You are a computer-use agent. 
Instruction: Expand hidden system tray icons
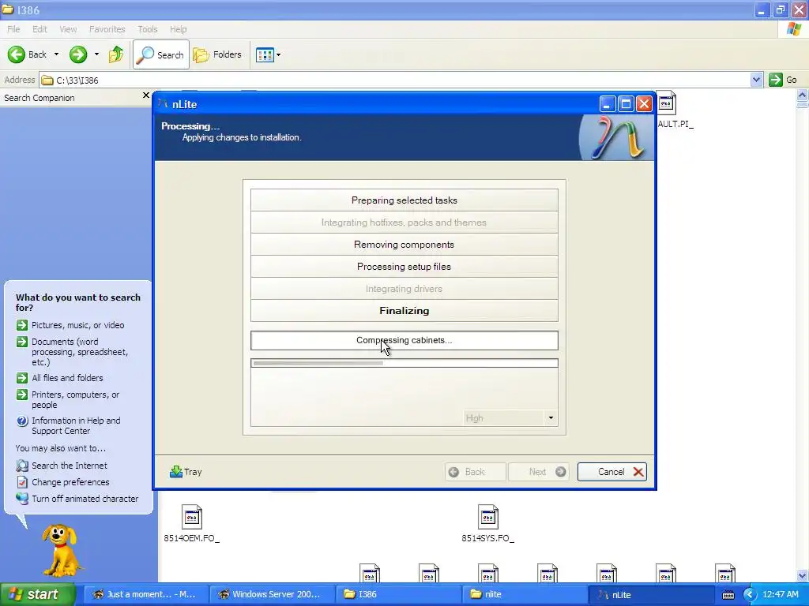[x=749, y=595]
